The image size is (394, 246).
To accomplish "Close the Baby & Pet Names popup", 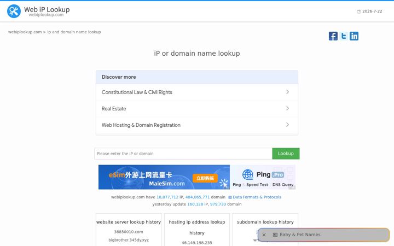I will [264, 235].
